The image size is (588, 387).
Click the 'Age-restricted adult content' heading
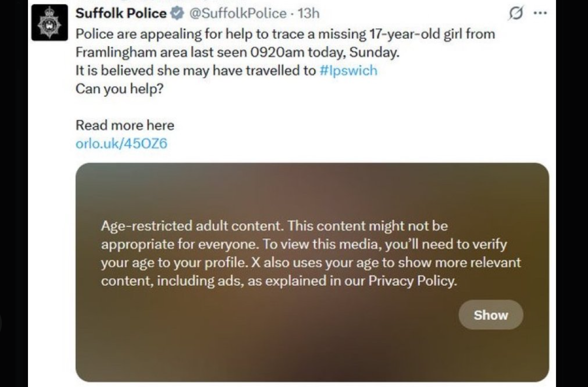(192, 225)
